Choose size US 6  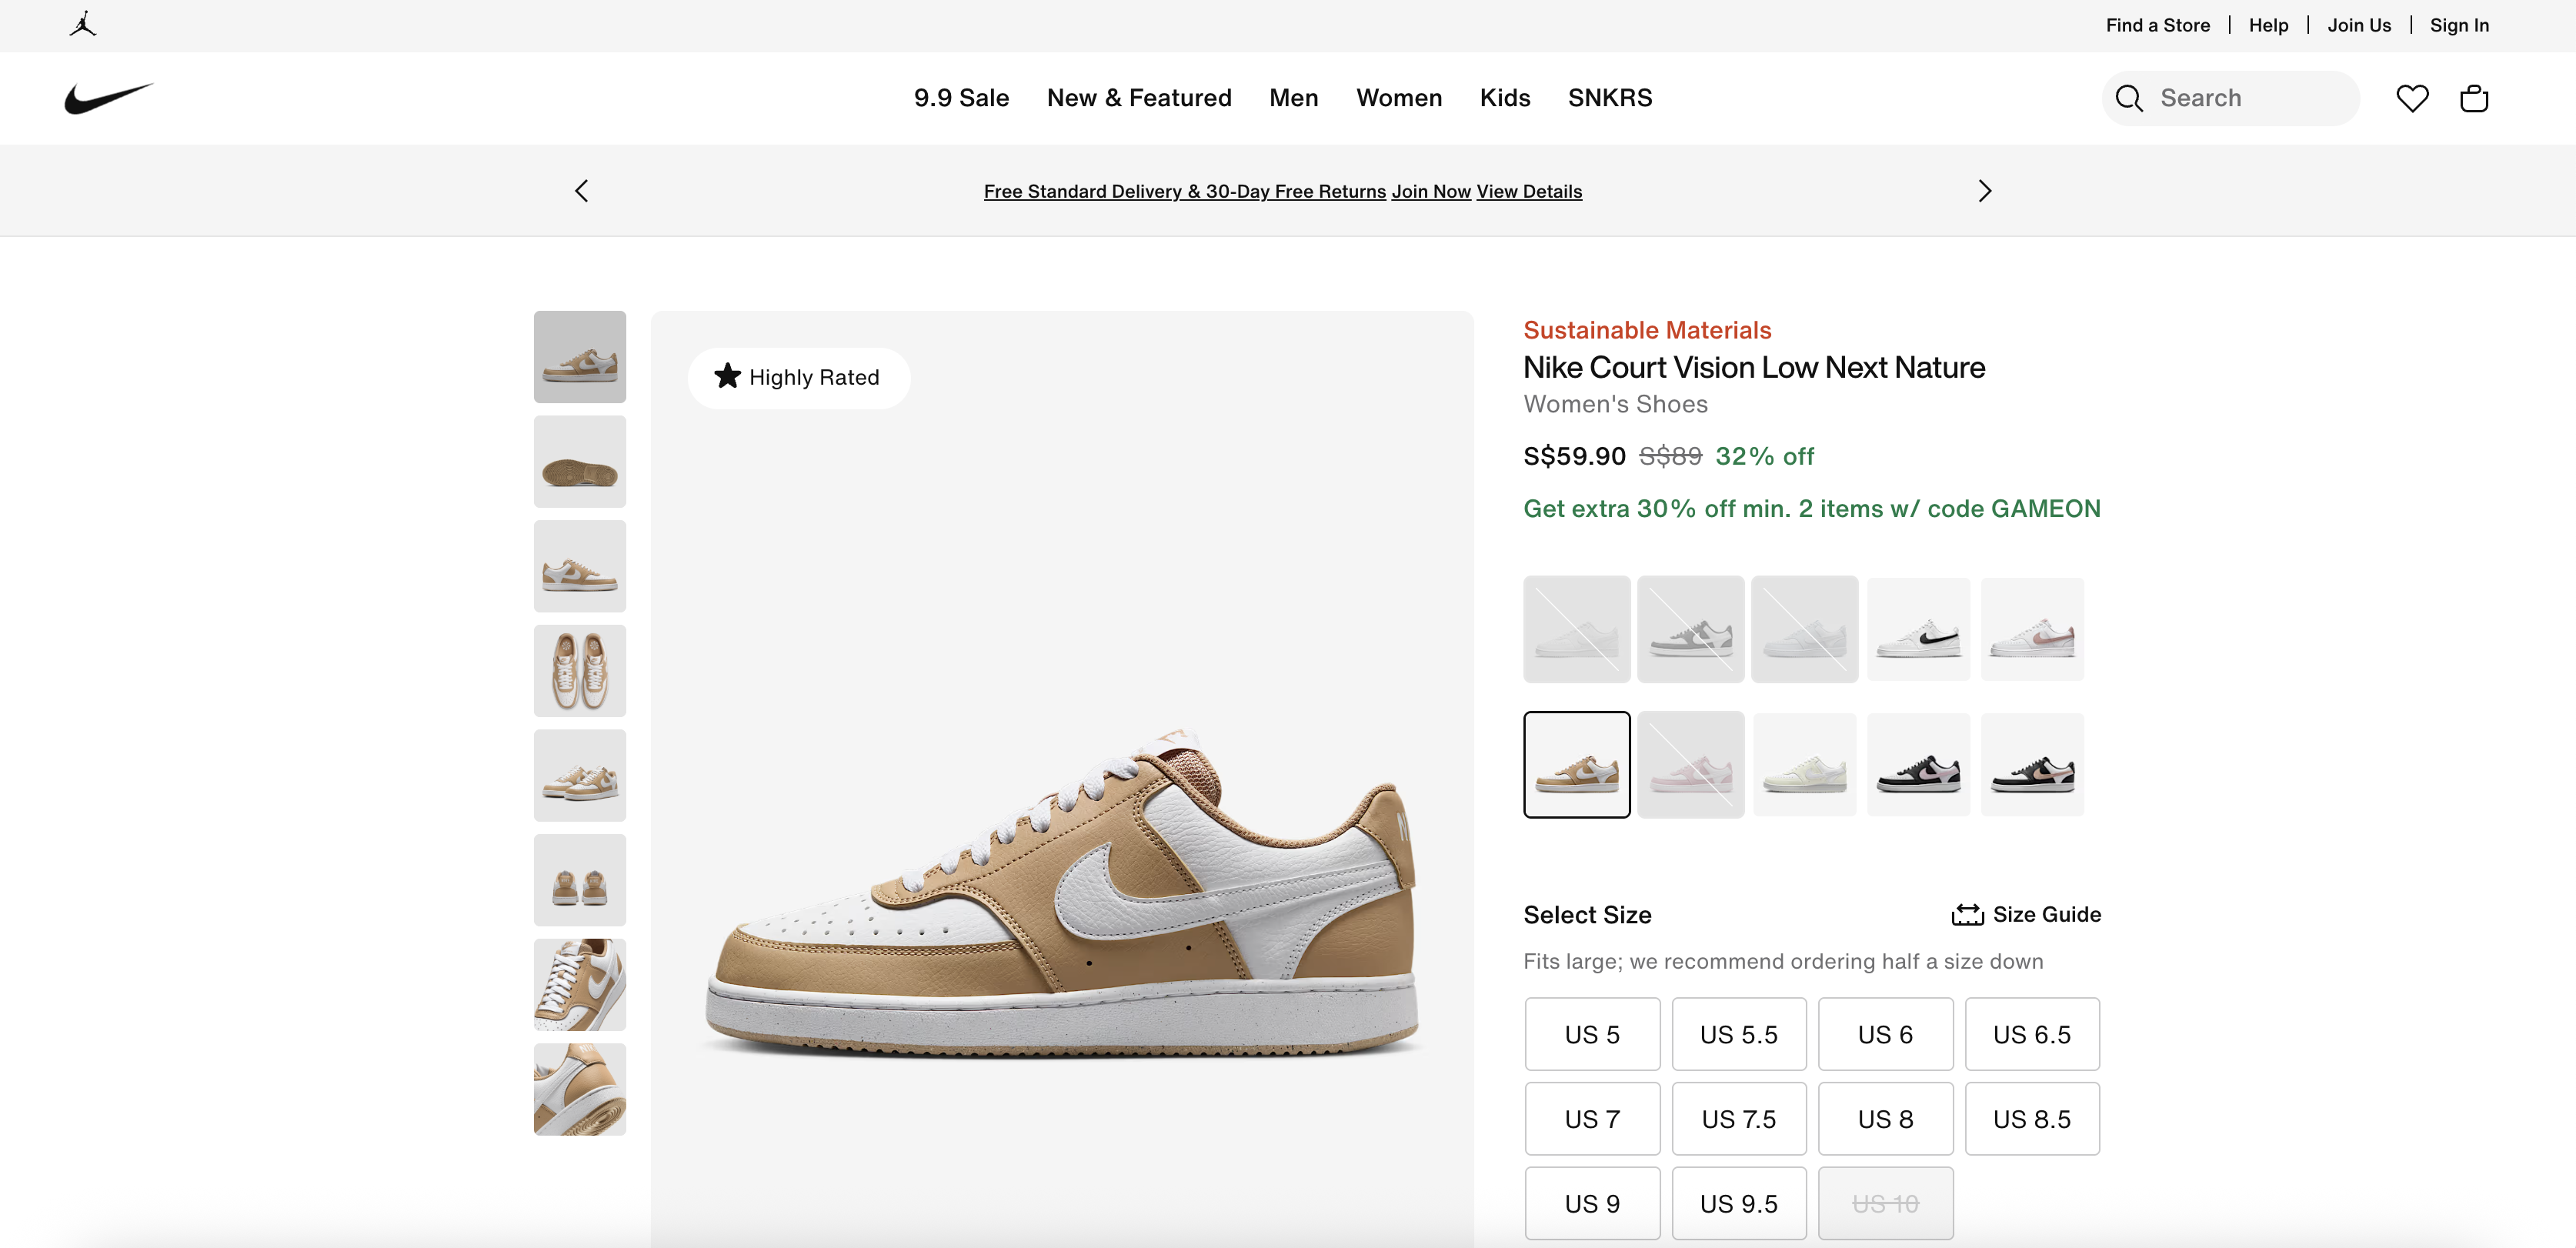1884,1034
